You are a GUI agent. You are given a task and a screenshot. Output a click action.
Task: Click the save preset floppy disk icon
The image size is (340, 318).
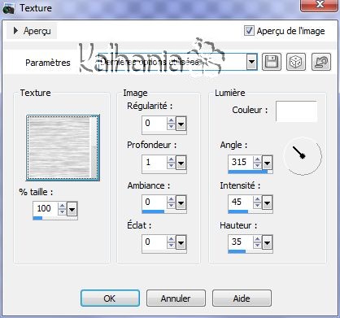[x=272, y=62]
